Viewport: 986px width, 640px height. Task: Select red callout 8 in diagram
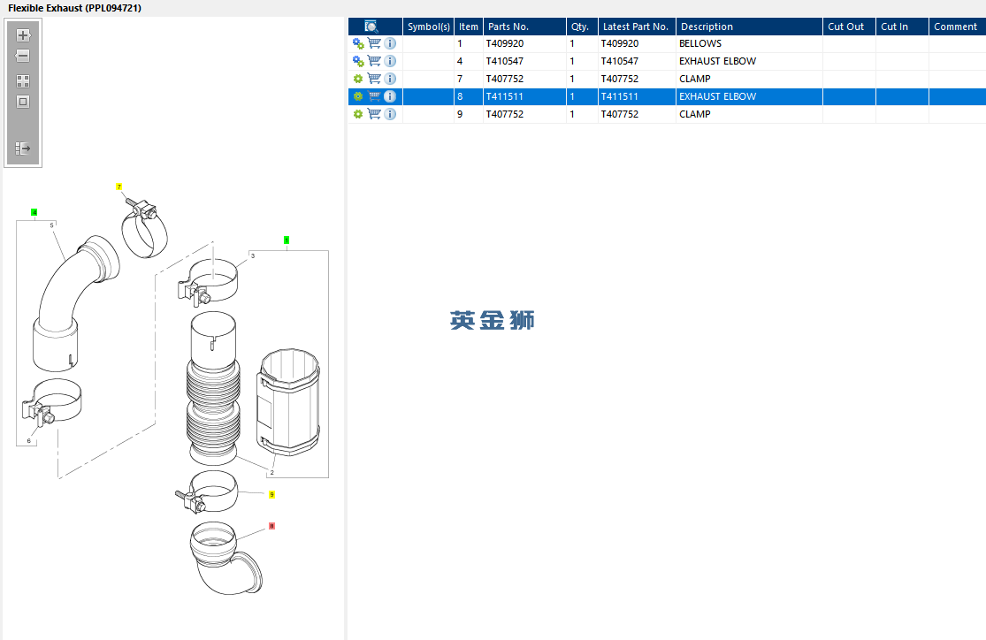pyautogui.click(x=271, y=526)
